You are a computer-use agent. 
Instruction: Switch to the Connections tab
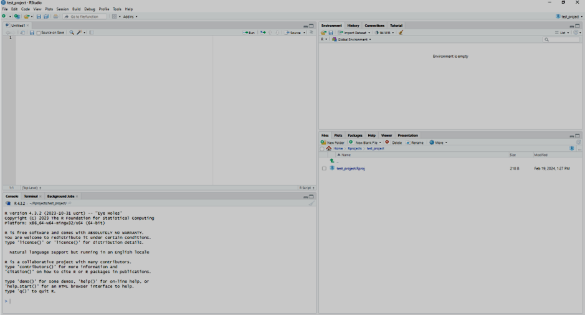click(x=374, y=26)
